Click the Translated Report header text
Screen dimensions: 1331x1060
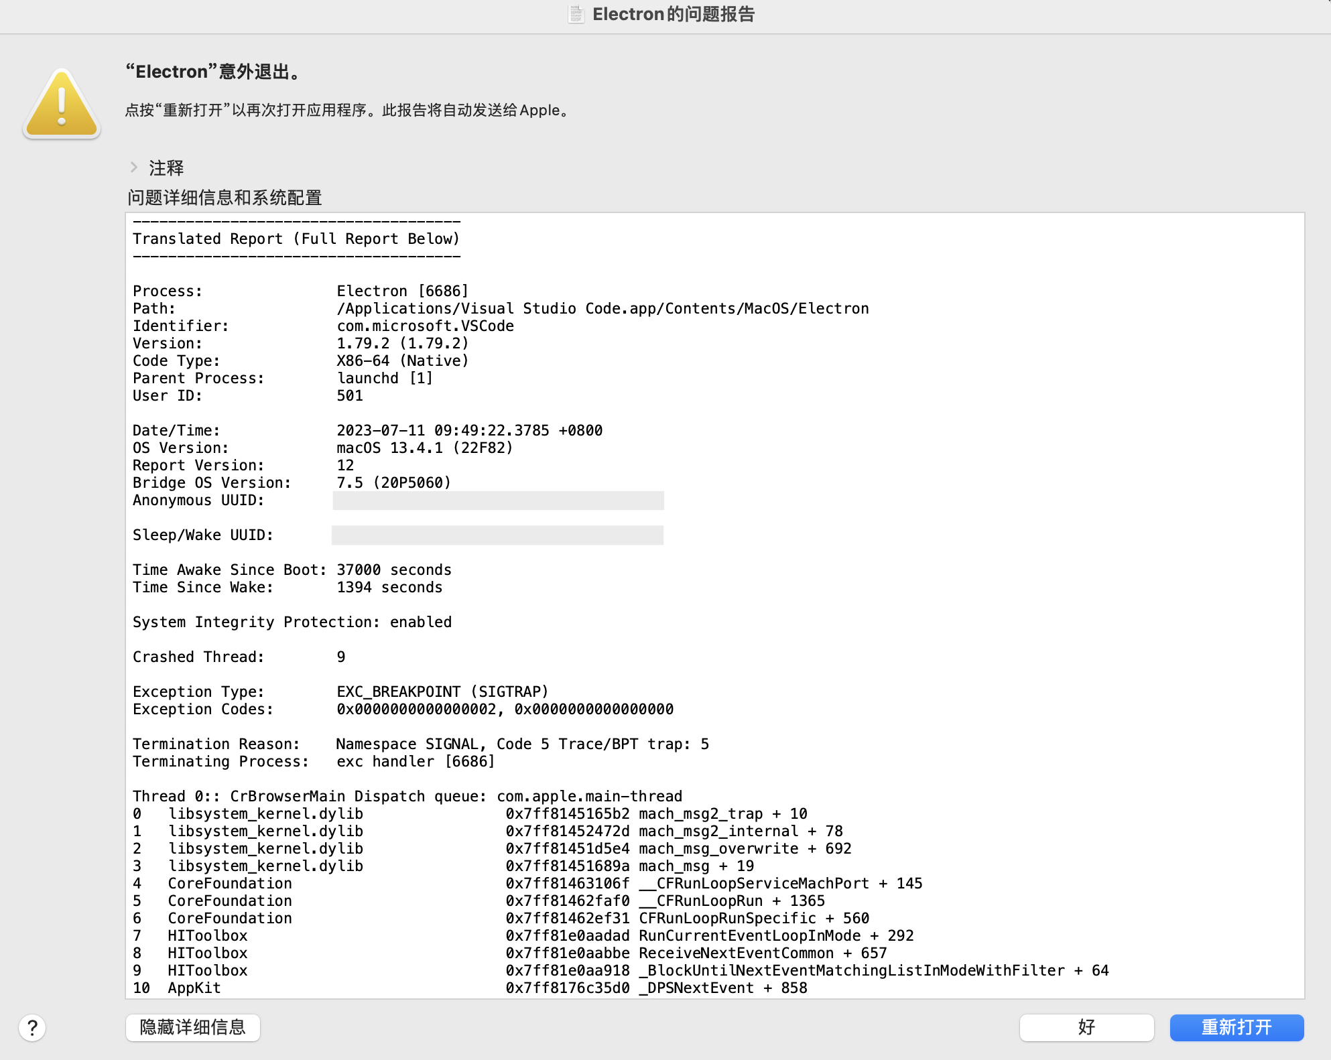click(x=296, y=239)
